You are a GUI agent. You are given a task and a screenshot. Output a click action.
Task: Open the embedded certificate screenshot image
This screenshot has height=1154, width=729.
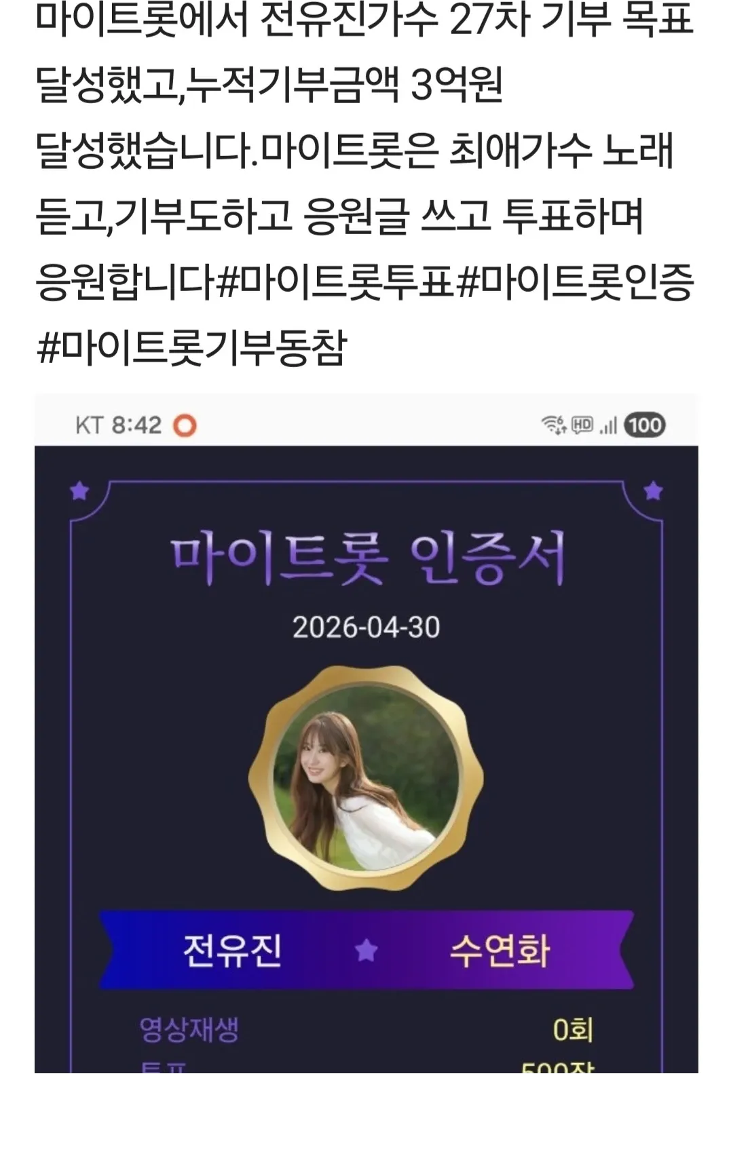367,733
